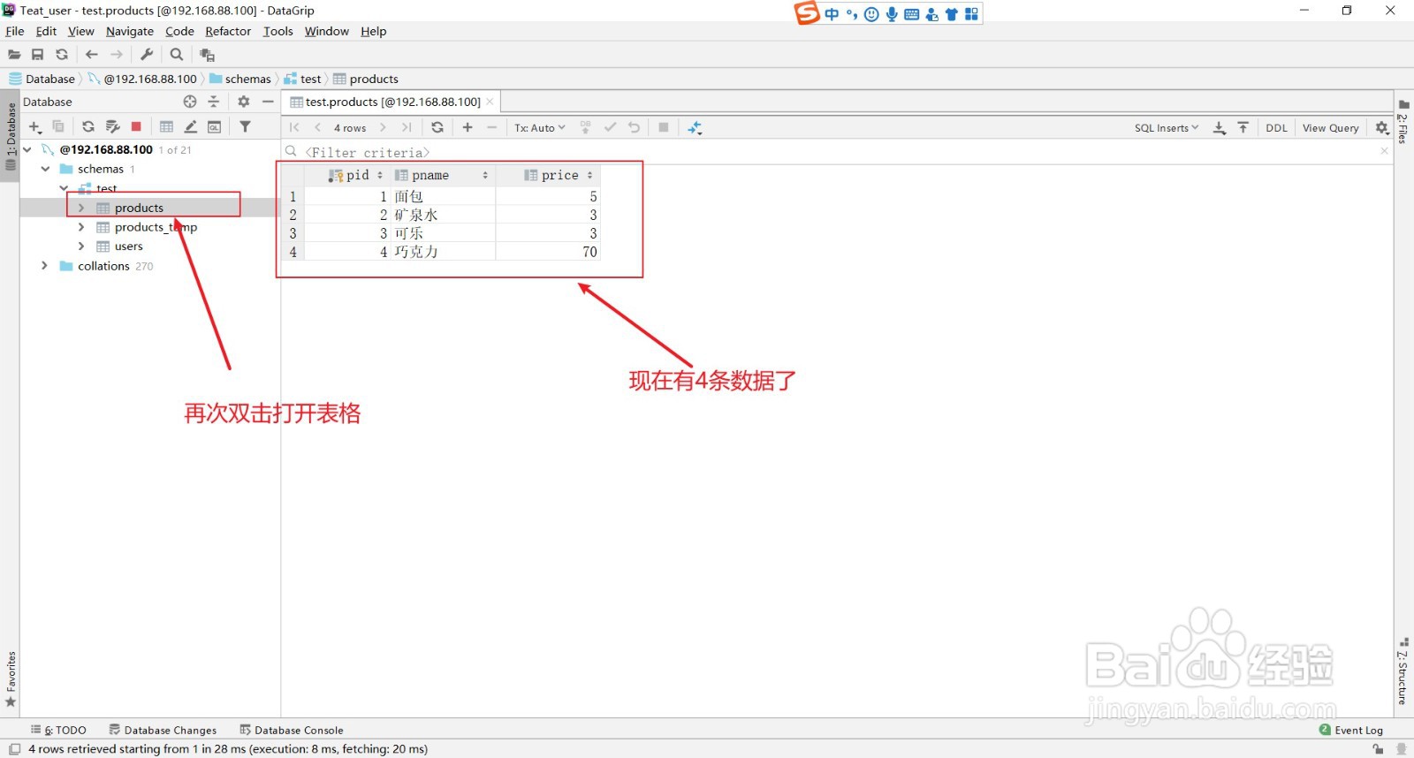Click the locate target icon in Database panel
This screenshot has height=758, width=1414.
click(190, 102)
